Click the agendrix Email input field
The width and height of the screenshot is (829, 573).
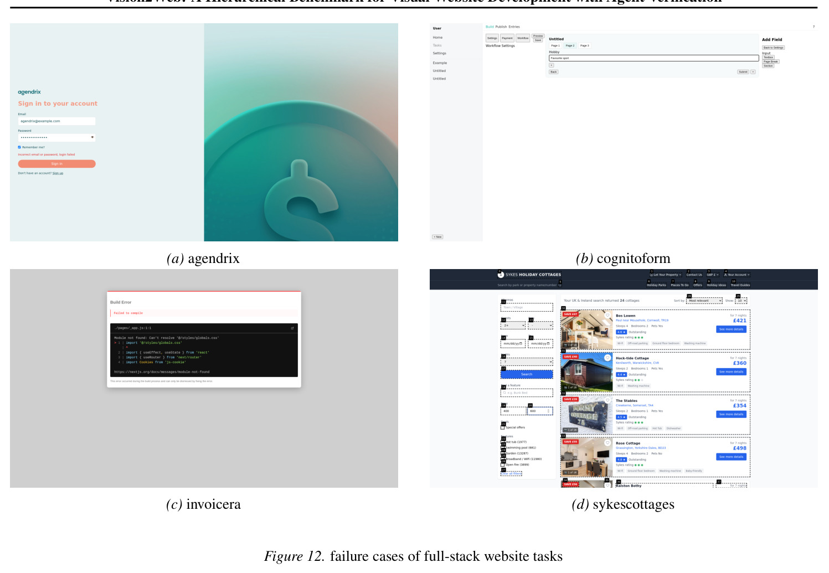[56, 121]
